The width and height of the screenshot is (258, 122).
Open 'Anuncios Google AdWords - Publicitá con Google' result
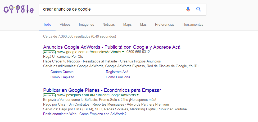(112, 47)
